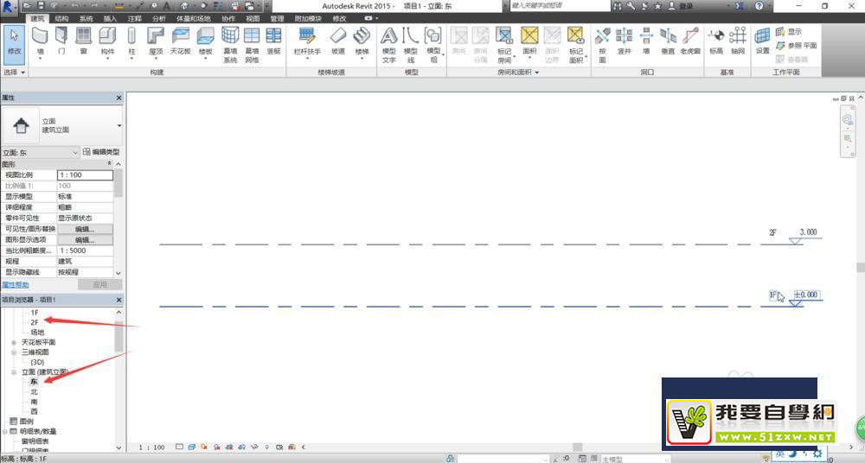The height and width of the screenshot is (463, 865).
Task: Click the 编辑类型 button
Action: [x=101, y=151]
